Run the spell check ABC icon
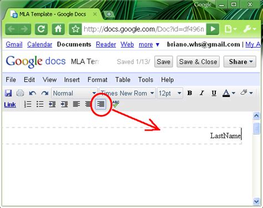Image resolution: width=263 pixels, height=208 pixels. tap(116, 104)
